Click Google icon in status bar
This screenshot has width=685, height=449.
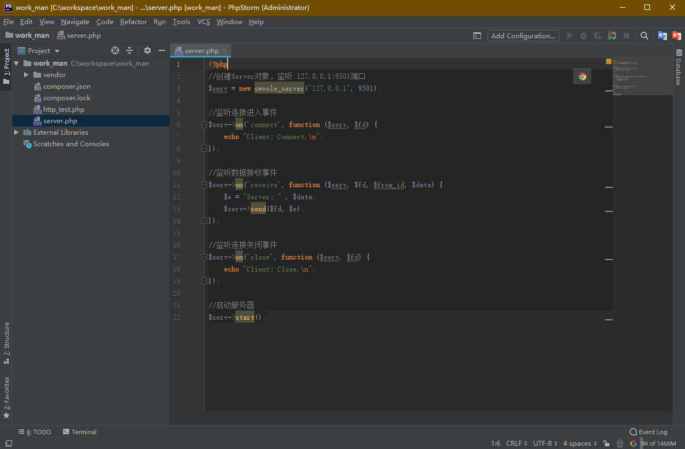click(x=633, y=444)
